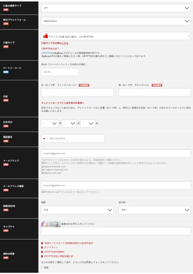Click the @bigboss-mail.com domain text
This screenshot has width=193, height=274.
tap(51, 173)
